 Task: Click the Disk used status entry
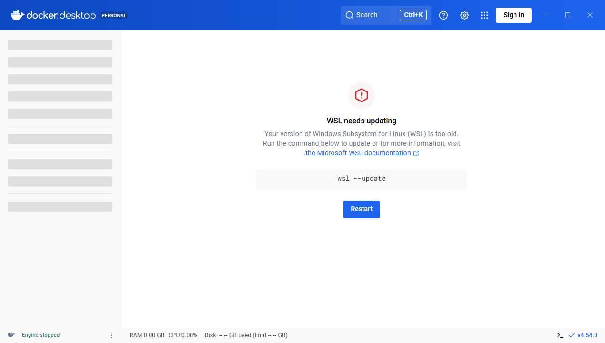246,335
